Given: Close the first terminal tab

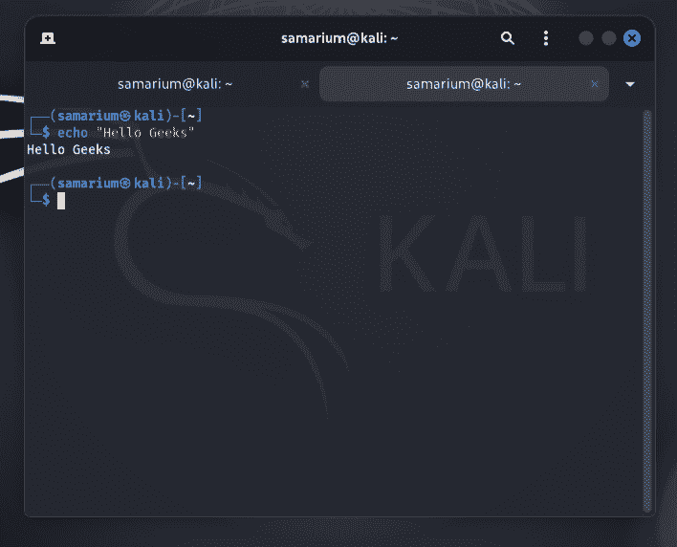Looking at the screenshot, I should tap(305, 84).
